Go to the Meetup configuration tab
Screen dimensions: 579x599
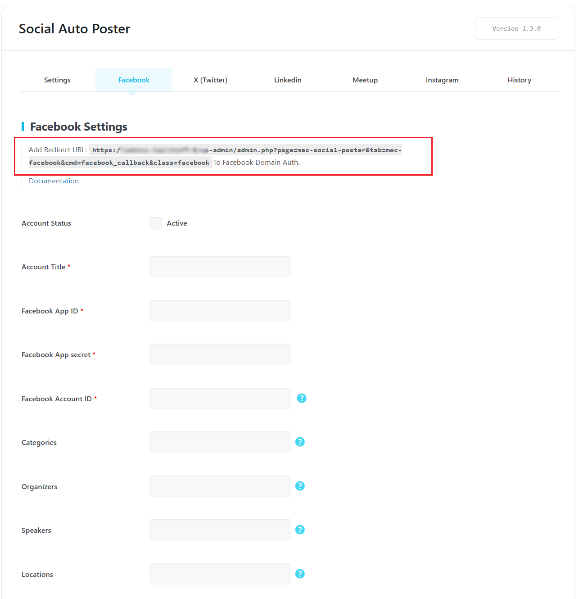(365, 80)
